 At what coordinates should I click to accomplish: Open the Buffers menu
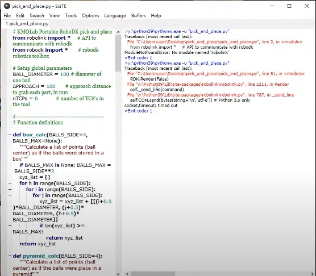click(138, 16)
